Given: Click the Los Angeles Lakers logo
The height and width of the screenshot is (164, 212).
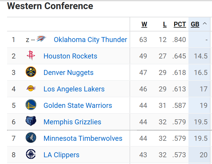Looking at the screenshot, I should tap(31, 88).
